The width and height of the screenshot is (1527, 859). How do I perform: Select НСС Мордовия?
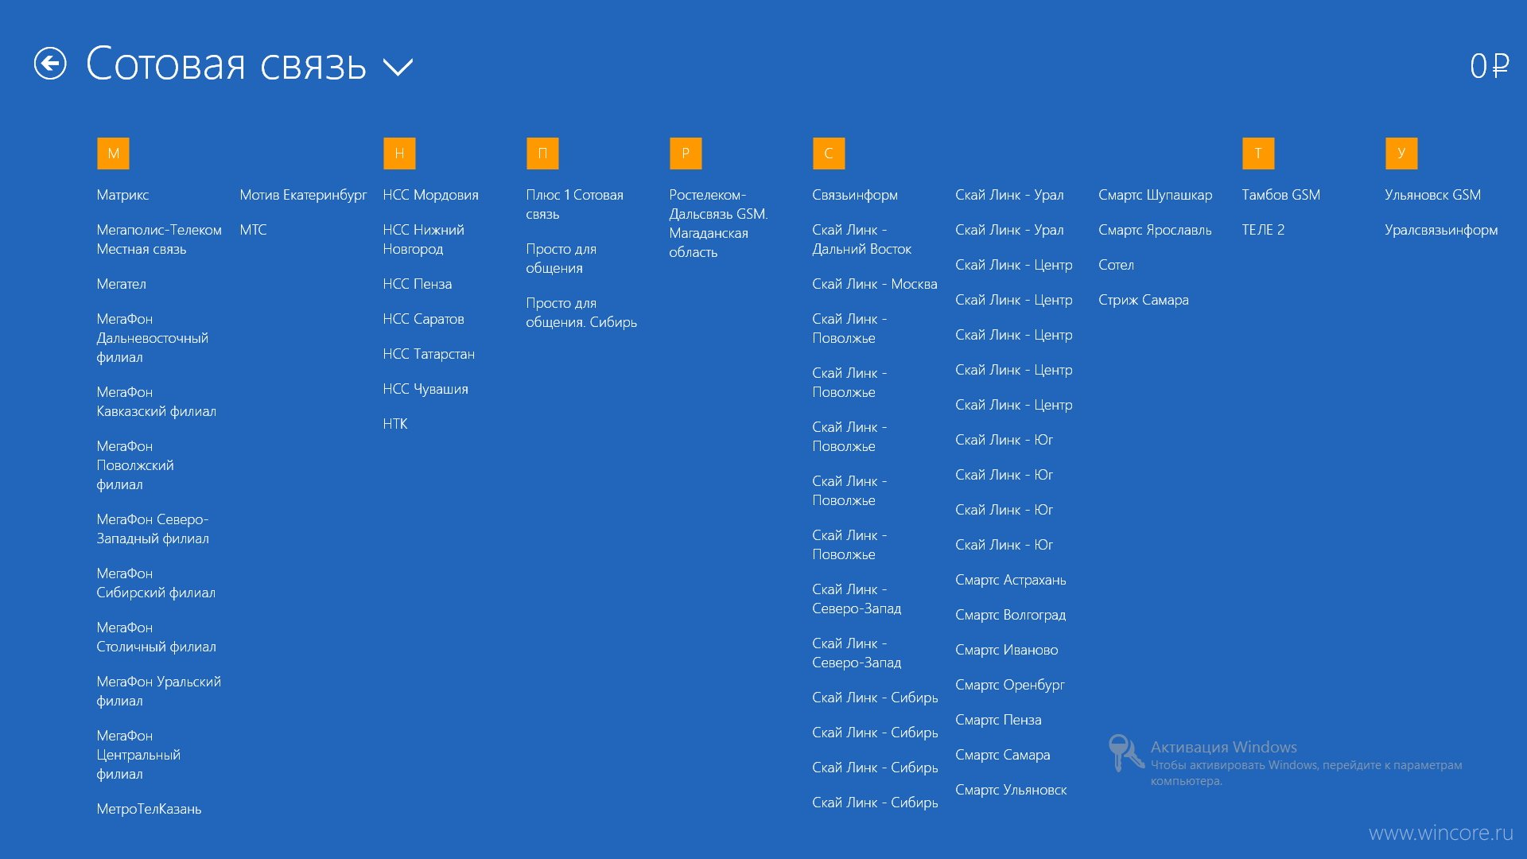(x=430, y=195)
